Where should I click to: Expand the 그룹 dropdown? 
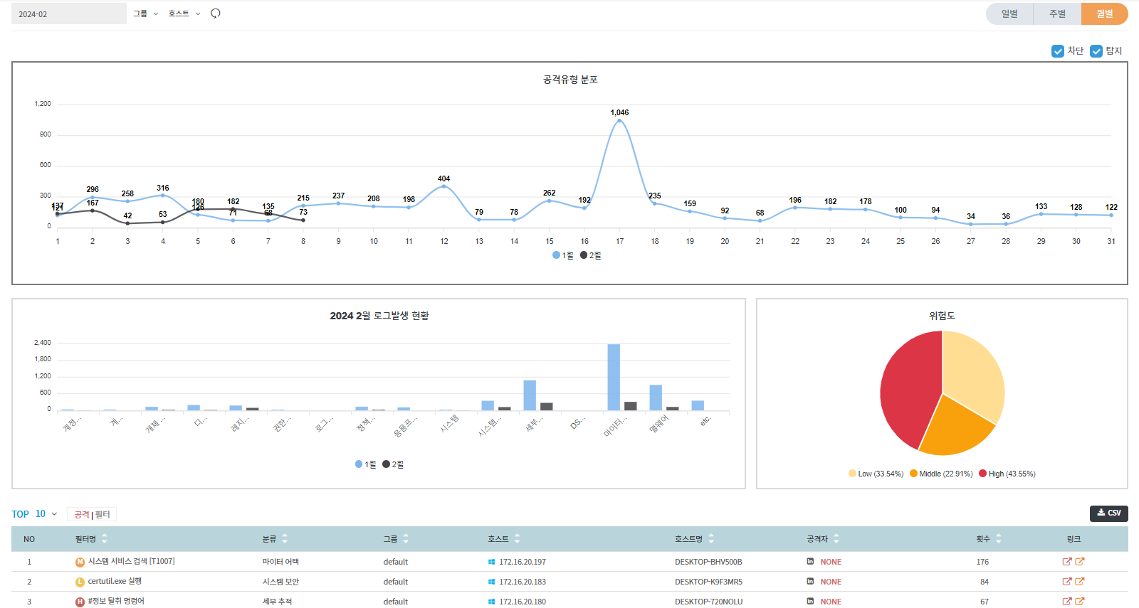(146, 14)
